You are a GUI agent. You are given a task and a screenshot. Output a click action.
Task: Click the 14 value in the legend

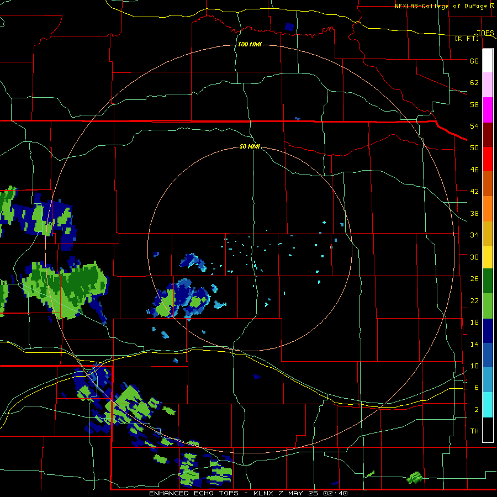coord(474,344)
